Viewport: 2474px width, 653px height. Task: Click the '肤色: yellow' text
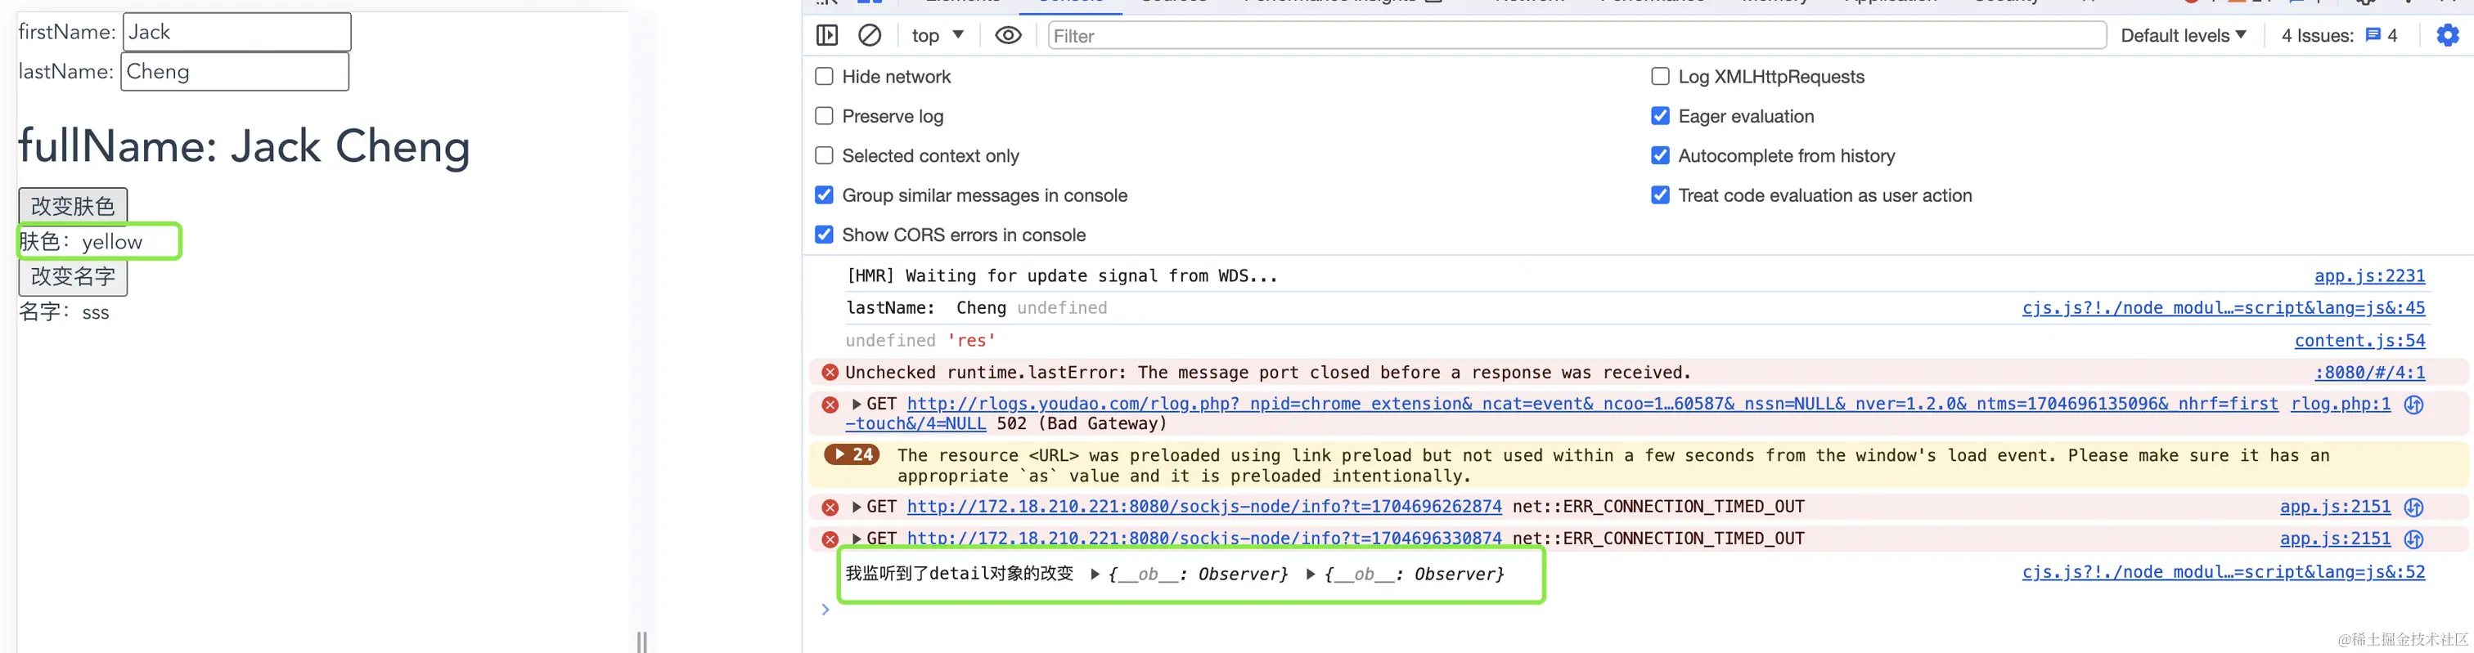pos(81,242)
